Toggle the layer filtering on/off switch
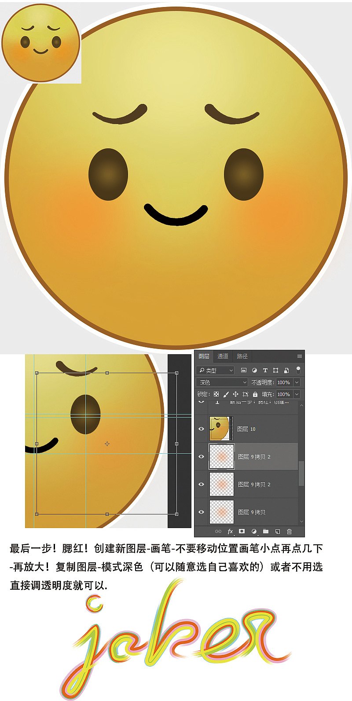This screenshot has height=701, width=352. (x=298, y=370)
